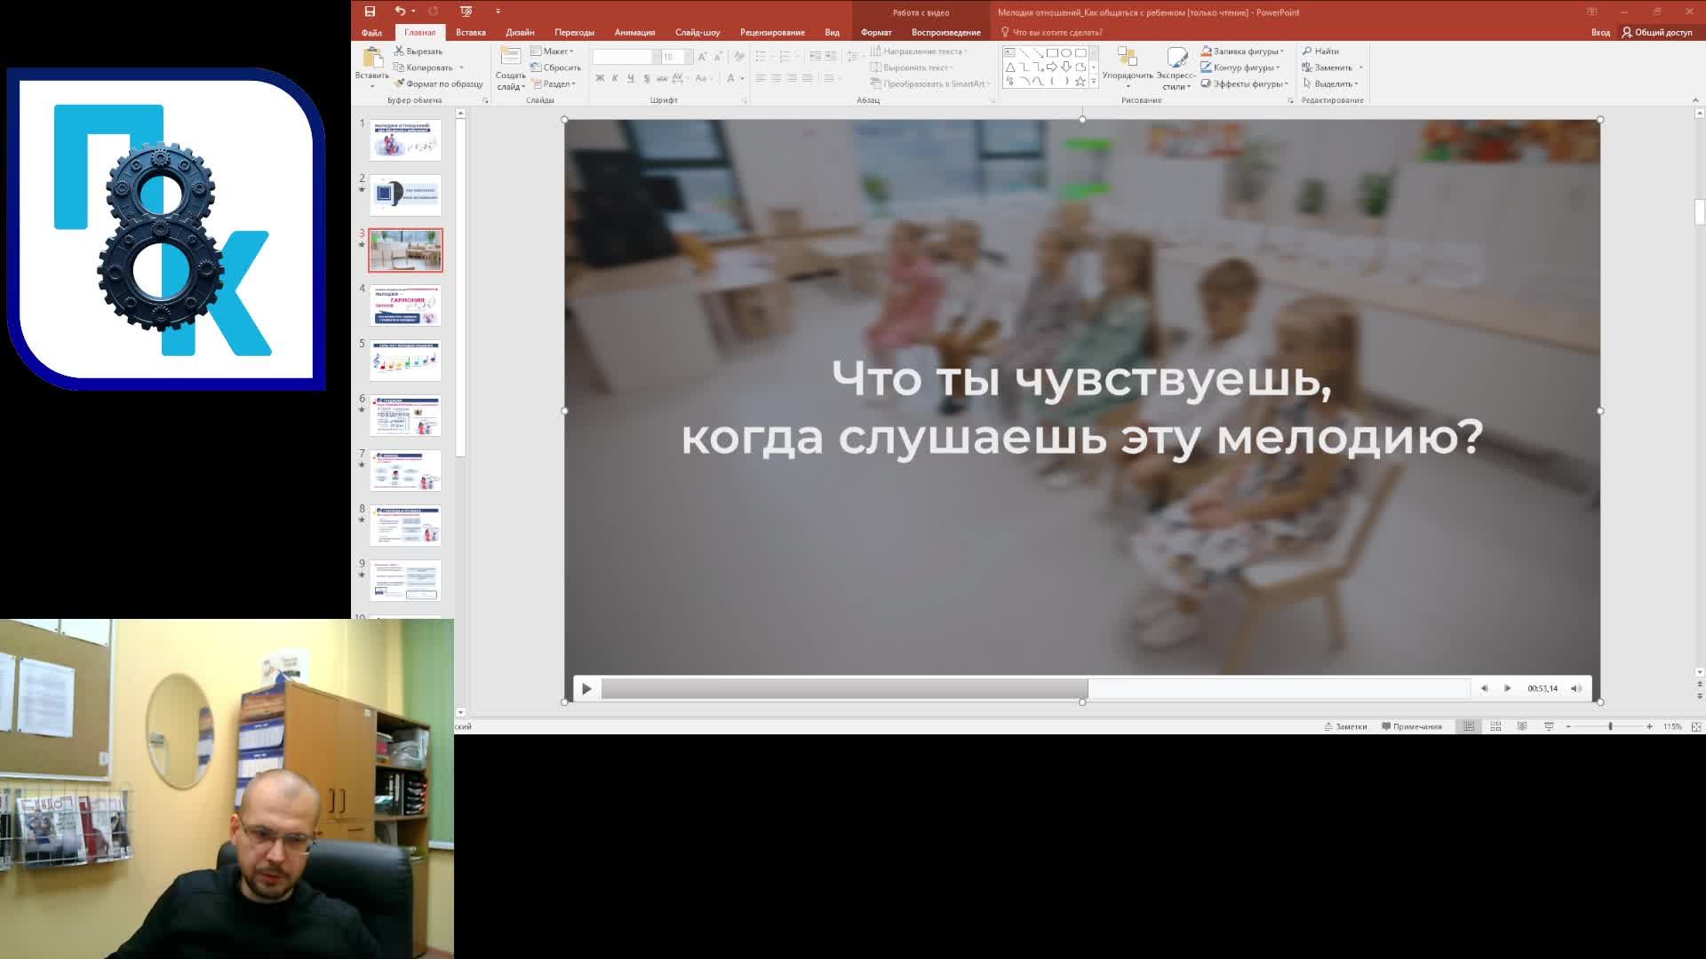1706x959 pixels.
Task: Apply underline formatting with the Ч icon
Action: 629,78
